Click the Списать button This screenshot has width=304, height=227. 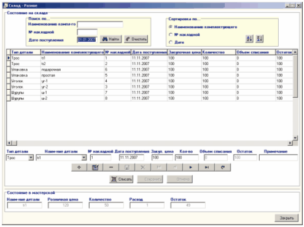click(121, 180)
